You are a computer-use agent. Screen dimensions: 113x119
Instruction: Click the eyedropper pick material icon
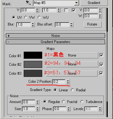click(x=28, y=3)
